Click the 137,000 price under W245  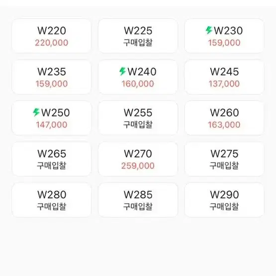tap(224, 84)
